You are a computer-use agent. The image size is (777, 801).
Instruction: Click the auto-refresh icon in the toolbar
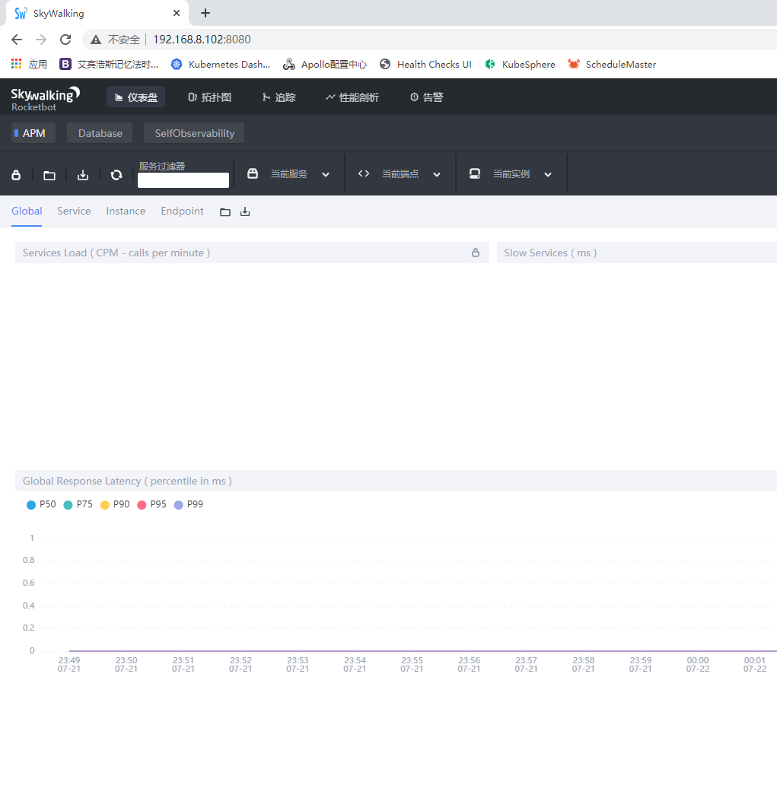116,174
